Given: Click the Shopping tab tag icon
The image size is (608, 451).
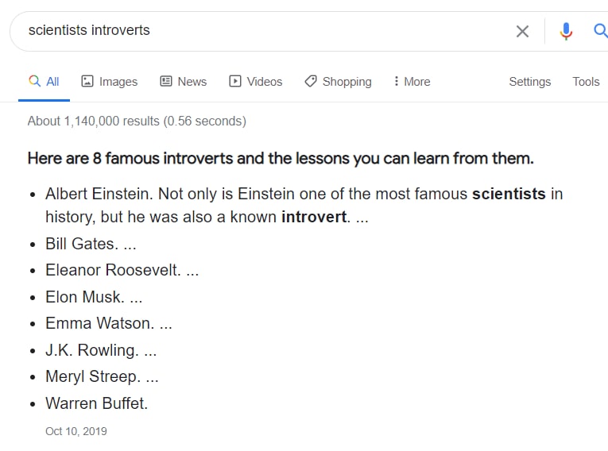Looking at the screenshot, I should coord(311,81).
